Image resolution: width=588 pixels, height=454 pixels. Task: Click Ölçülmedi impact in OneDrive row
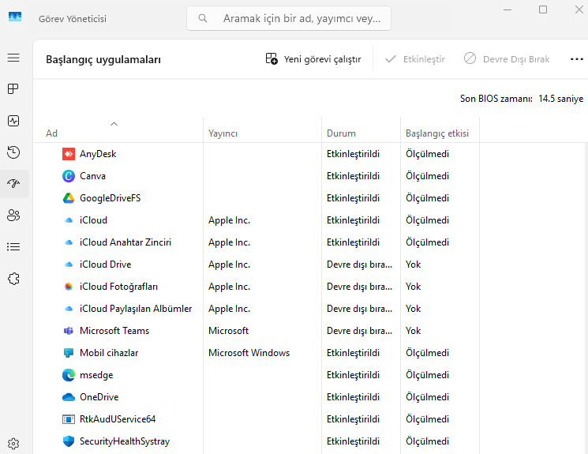click(427, 397)
